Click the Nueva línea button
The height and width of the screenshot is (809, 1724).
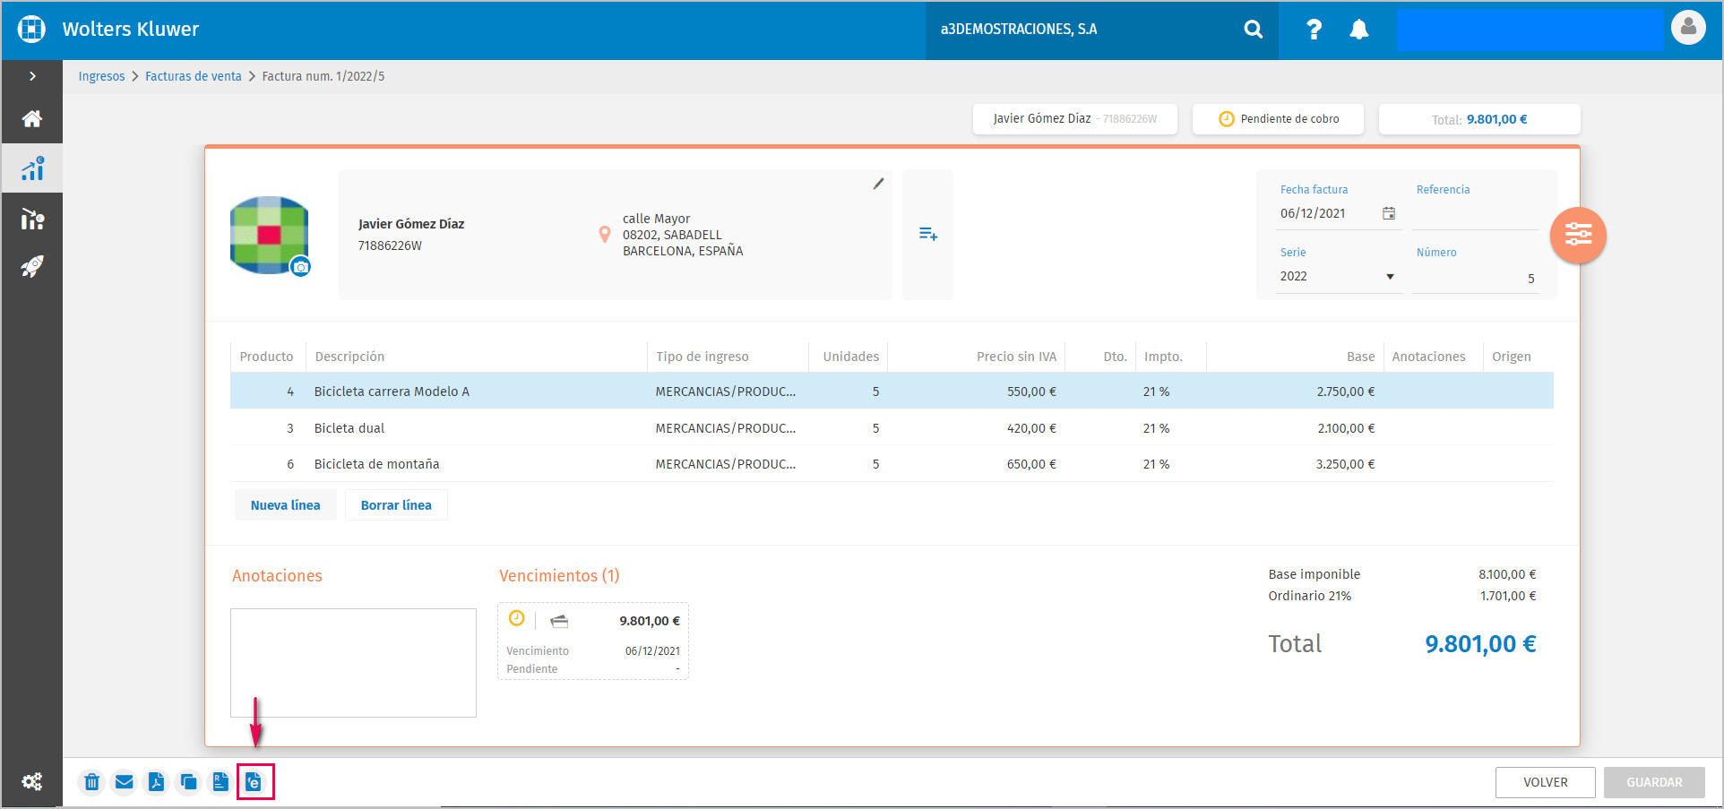coord(285,505)
